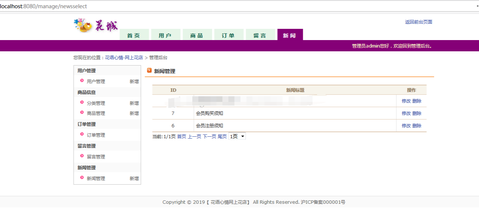Image resolution: width=479 pixels, height=209 pixels.
Task: Open 商品管理 in the sidebar
Action: pyautogui.click(x=96, y=113)
